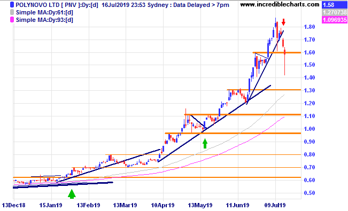This screenshot has width=348, height=211.
Task: Click the red down arrow near the July peak
Action: point(283,22)
